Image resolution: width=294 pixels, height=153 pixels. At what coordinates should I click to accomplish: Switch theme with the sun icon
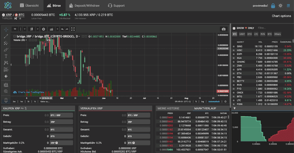tap(281, 6)
